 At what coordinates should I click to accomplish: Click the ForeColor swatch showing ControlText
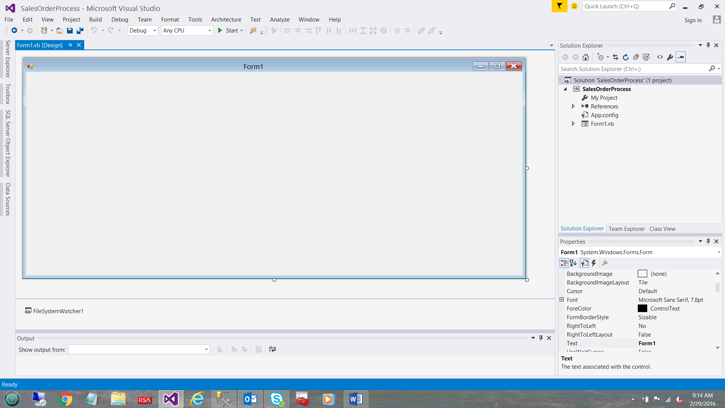click(643, 308)
